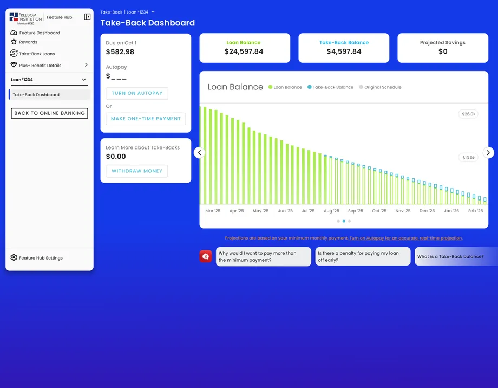Click the Feature Dashboard gauge icon

[14, 33]
